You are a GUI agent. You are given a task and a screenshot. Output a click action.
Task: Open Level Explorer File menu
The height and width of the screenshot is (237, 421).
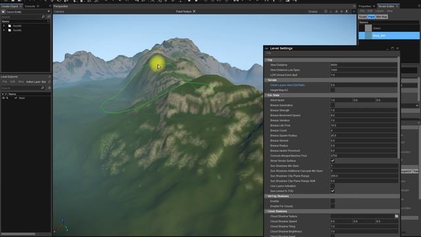[x=5, y=82]
